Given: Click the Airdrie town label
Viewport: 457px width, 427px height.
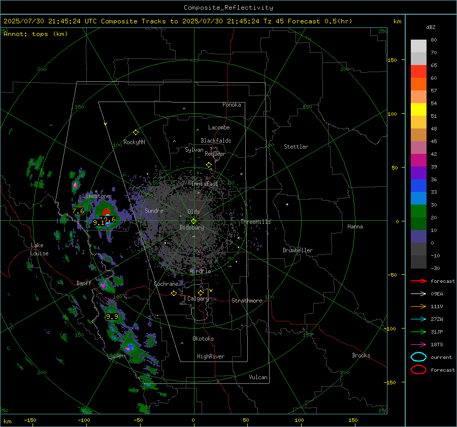Looking at the screenshot, I should tap(200, 271).
